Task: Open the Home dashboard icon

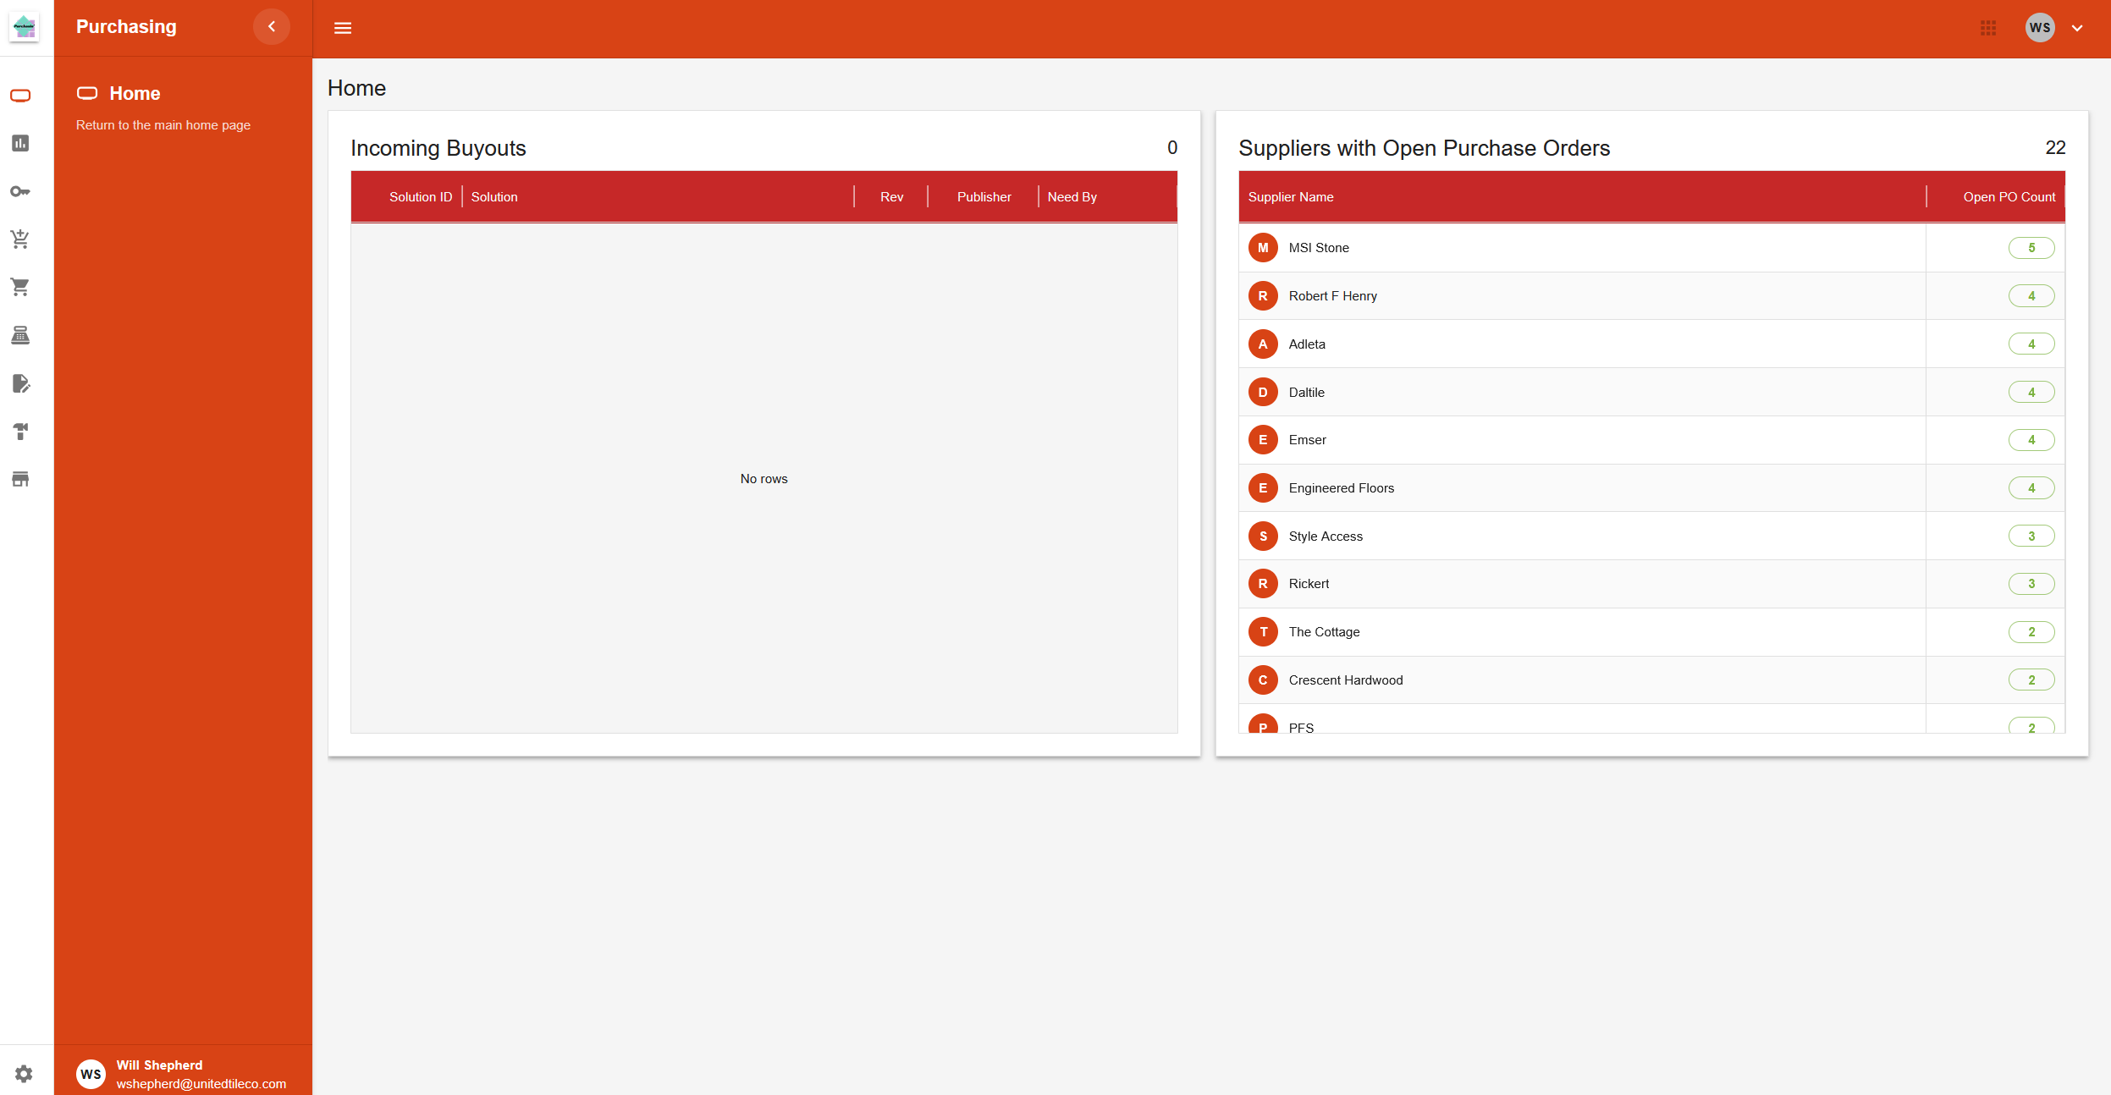Action: pyautogui.click(x=19, y=95)
